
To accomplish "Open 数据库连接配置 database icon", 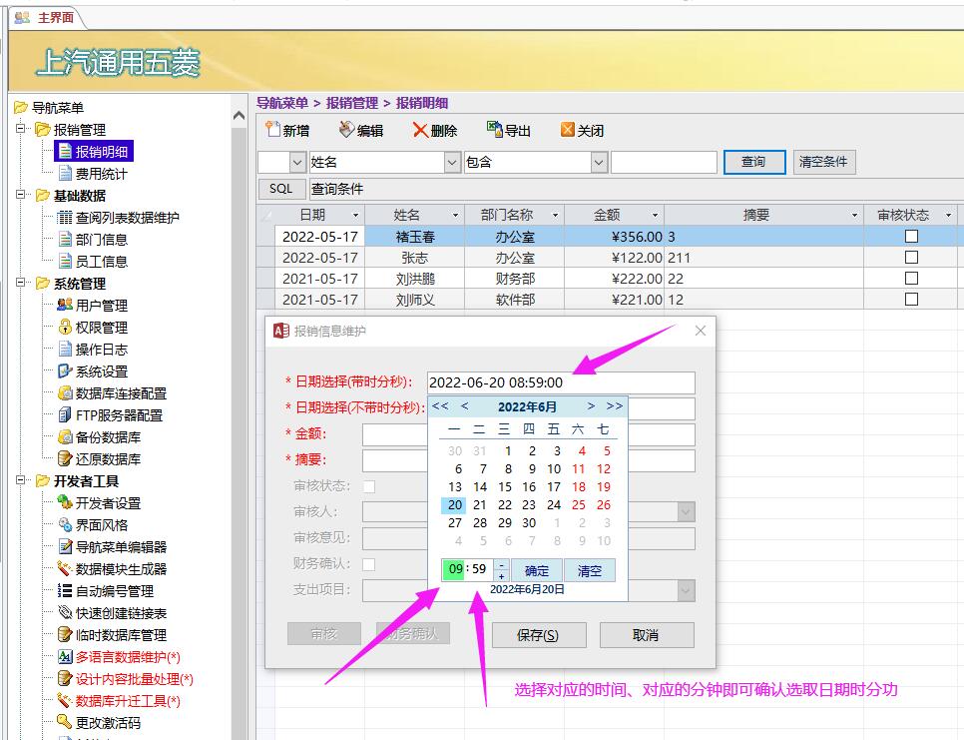I will click(65, 393).
